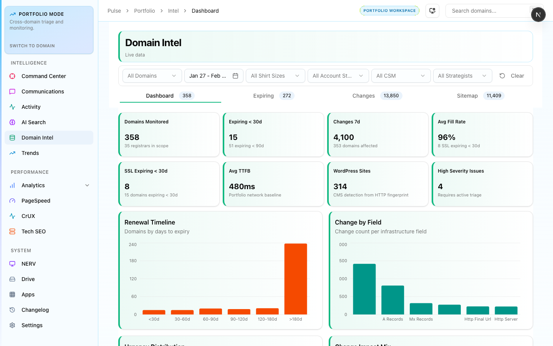Expand the Analytics submenu chevron
The image size is (553, 346).
pyautogui.click(x=87, y=185)
